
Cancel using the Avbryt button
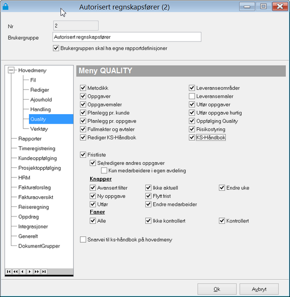[x=259, y=289]
